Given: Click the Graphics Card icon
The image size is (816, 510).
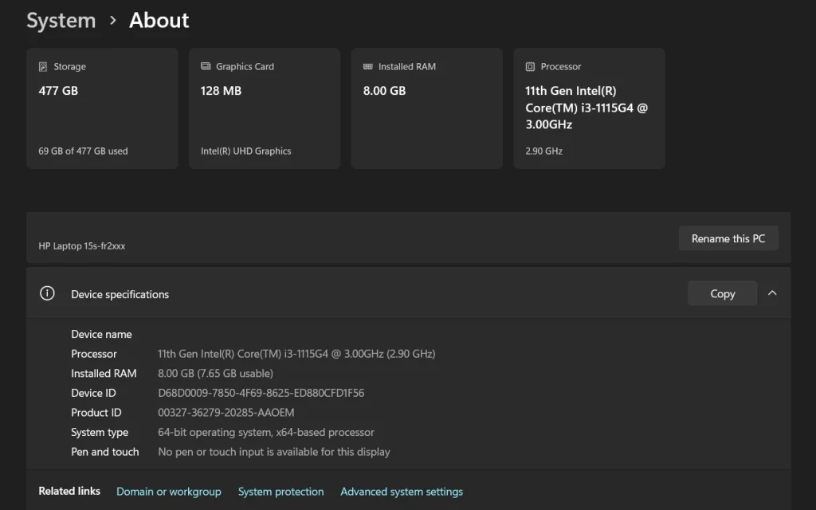Looking at the screenshot, I should tap(206, 67).
